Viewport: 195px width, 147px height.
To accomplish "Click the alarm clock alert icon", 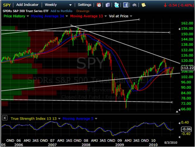I will 99,5.
